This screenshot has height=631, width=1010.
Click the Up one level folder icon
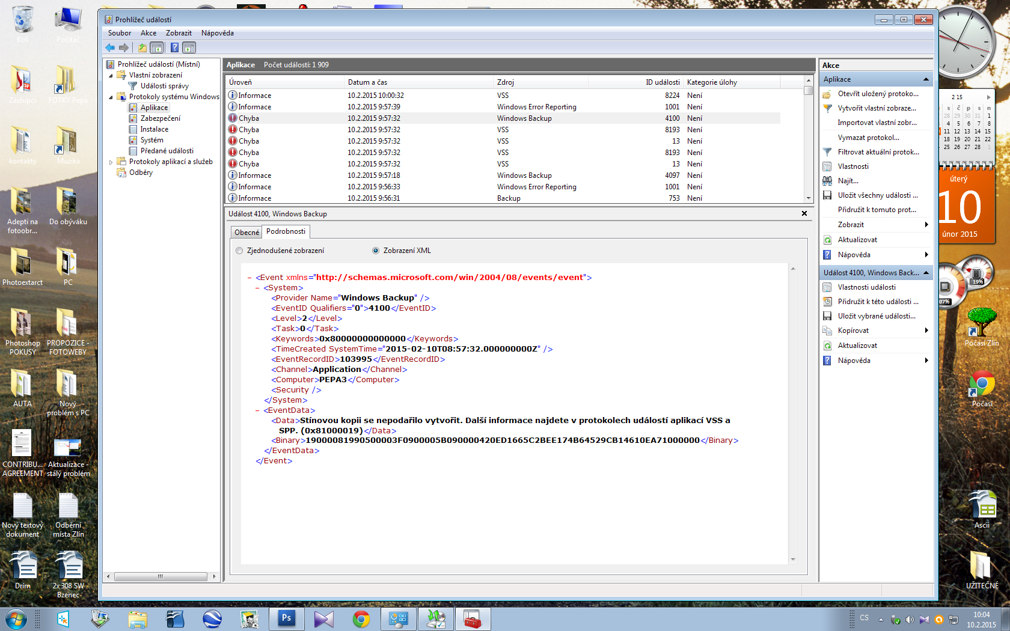pyautogui.click(x=142, y=48)
